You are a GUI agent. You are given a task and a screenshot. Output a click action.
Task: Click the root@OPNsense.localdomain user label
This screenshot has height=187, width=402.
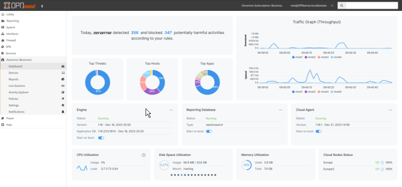click(308, 5)
